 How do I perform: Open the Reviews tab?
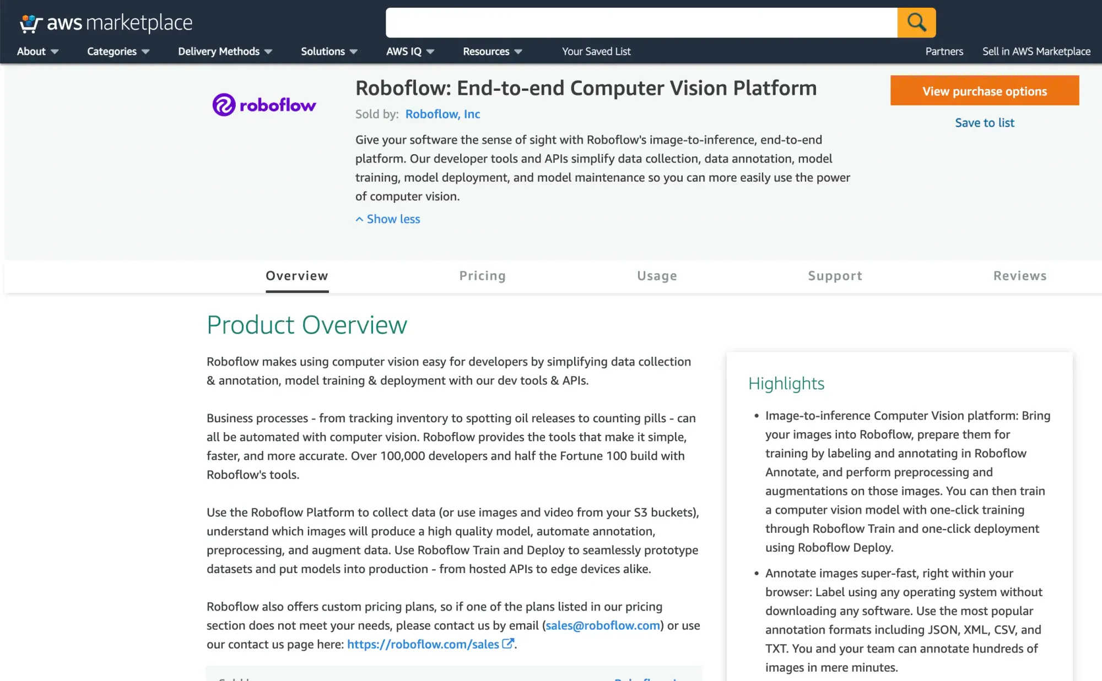[x=1020, y=276]
